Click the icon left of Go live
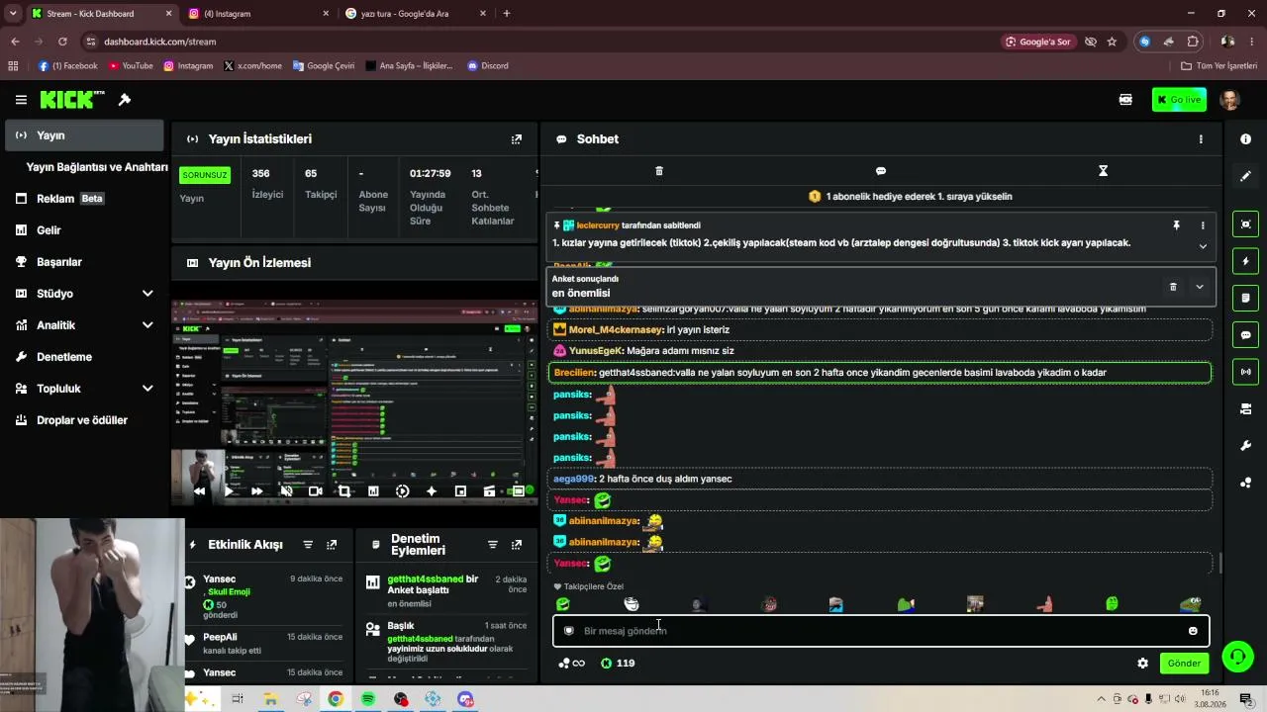The width and height of the screenshot is (1267, 712). (1125, 100)
